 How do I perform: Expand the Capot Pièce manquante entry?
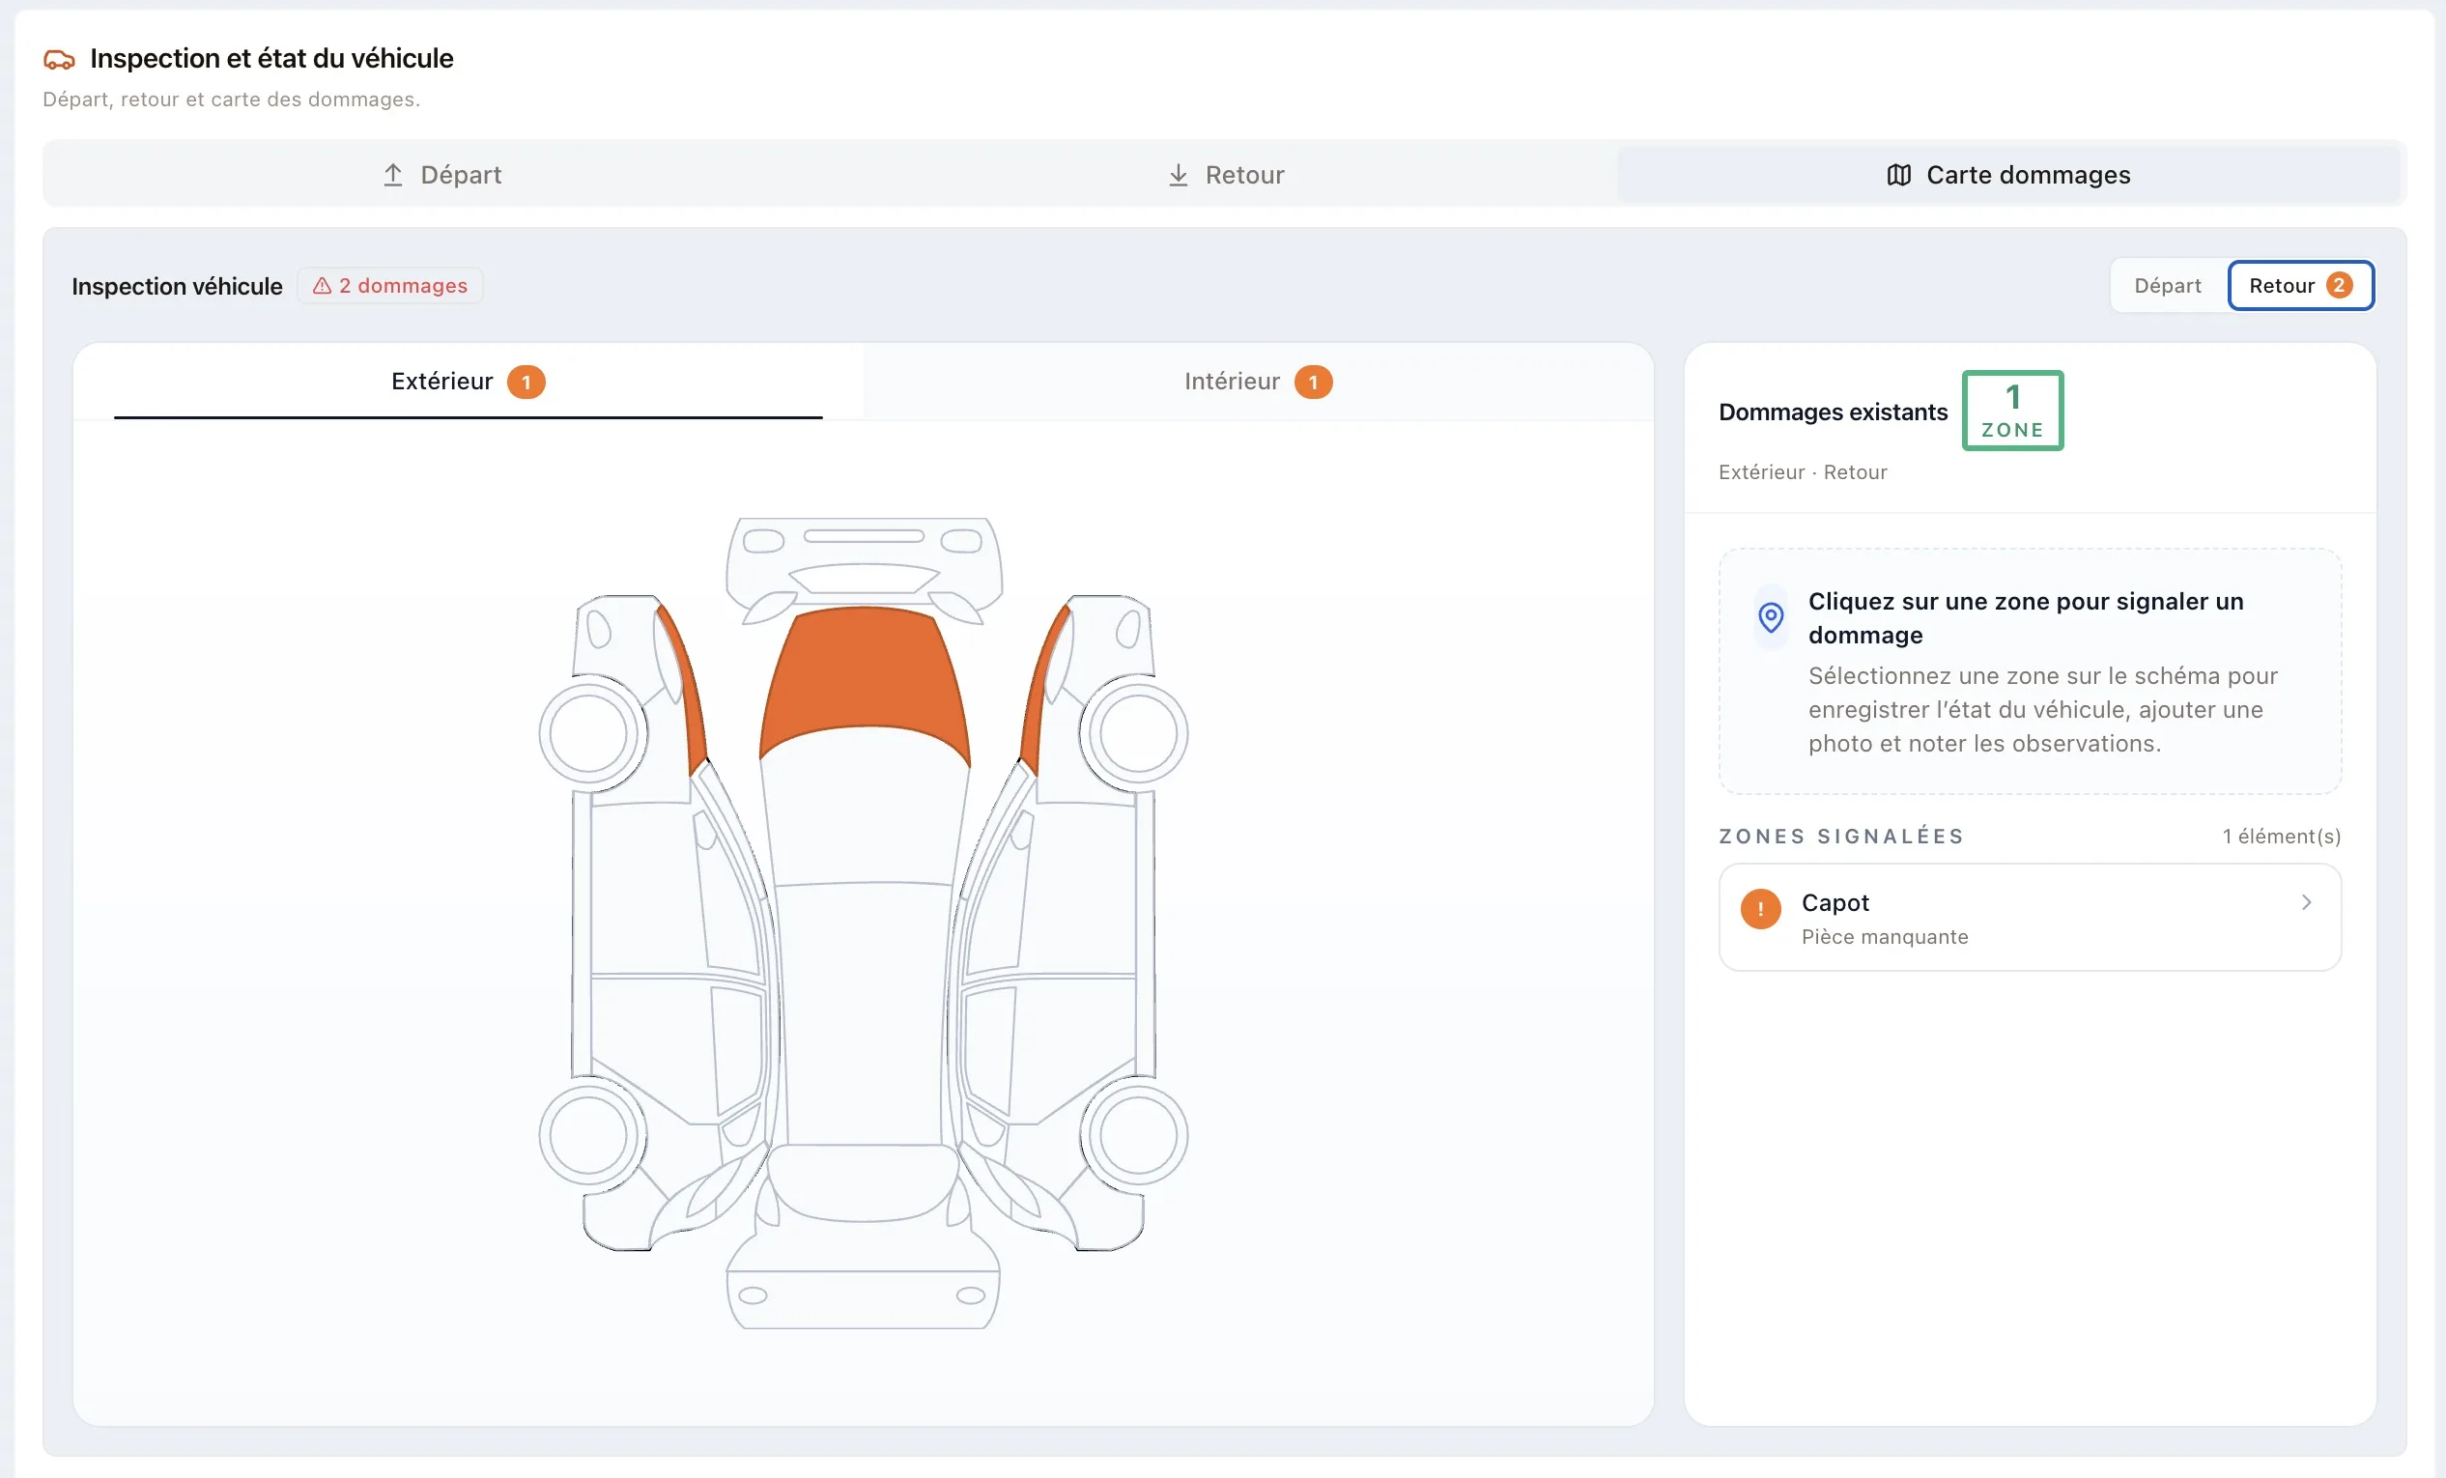coord(2029,917)
